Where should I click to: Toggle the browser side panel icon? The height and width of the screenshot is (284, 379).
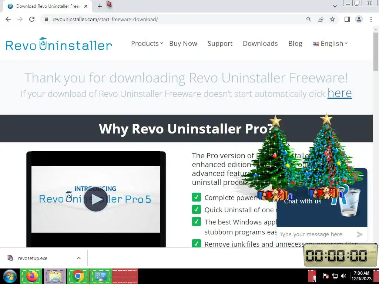coord(347,19)
